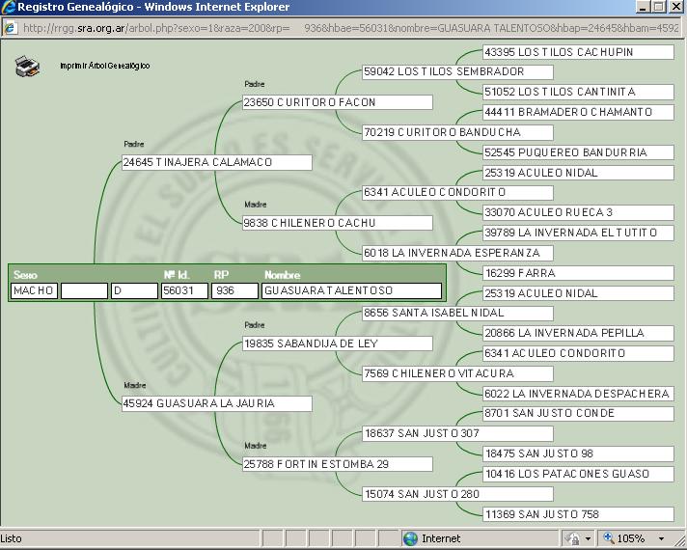Click the protected mode lock icon in status bar
687x550 pixels.
[x=573, y=538]
